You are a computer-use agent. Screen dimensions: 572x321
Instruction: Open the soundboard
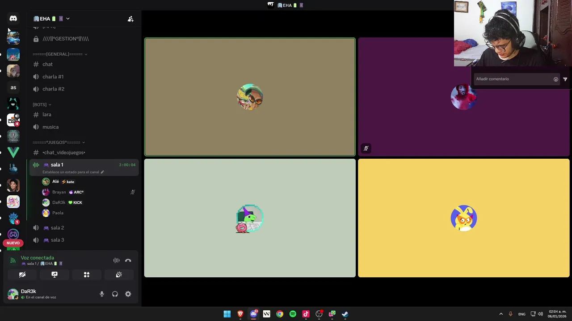pos(119,275)
